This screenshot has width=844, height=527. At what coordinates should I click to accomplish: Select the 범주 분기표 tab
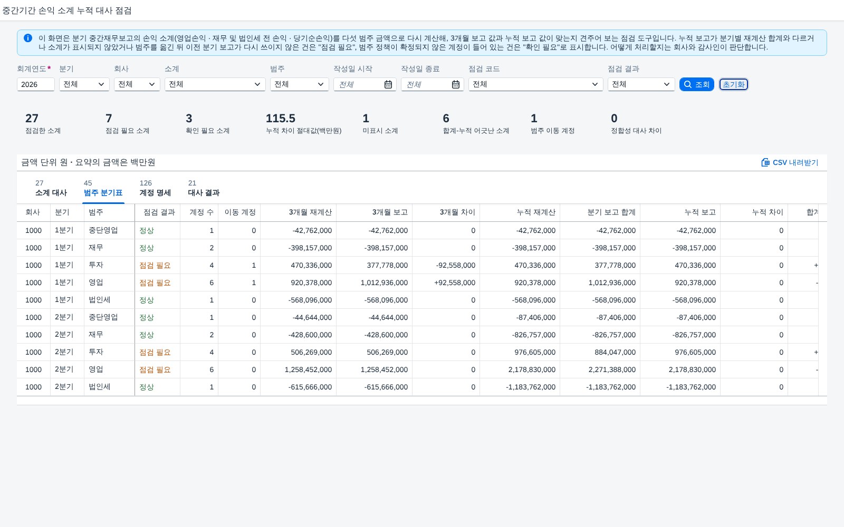click(103, 188)
